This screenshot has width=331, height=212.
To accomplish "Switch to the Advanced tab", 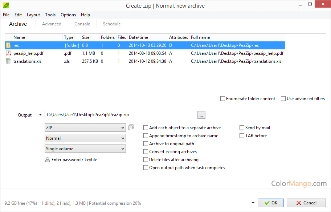I will click(x=52, y=24).
